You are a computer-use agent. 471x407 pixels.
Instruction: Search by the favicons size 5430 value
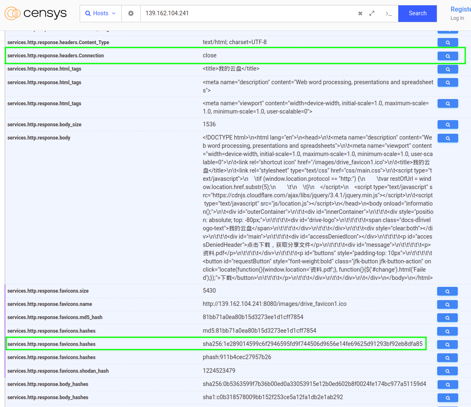[447, 291]
